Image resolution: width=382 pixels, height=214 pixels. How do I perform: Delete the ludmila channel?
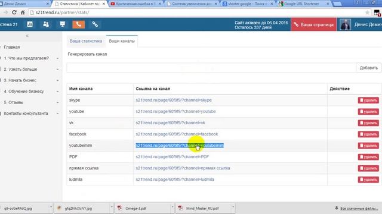368,180
